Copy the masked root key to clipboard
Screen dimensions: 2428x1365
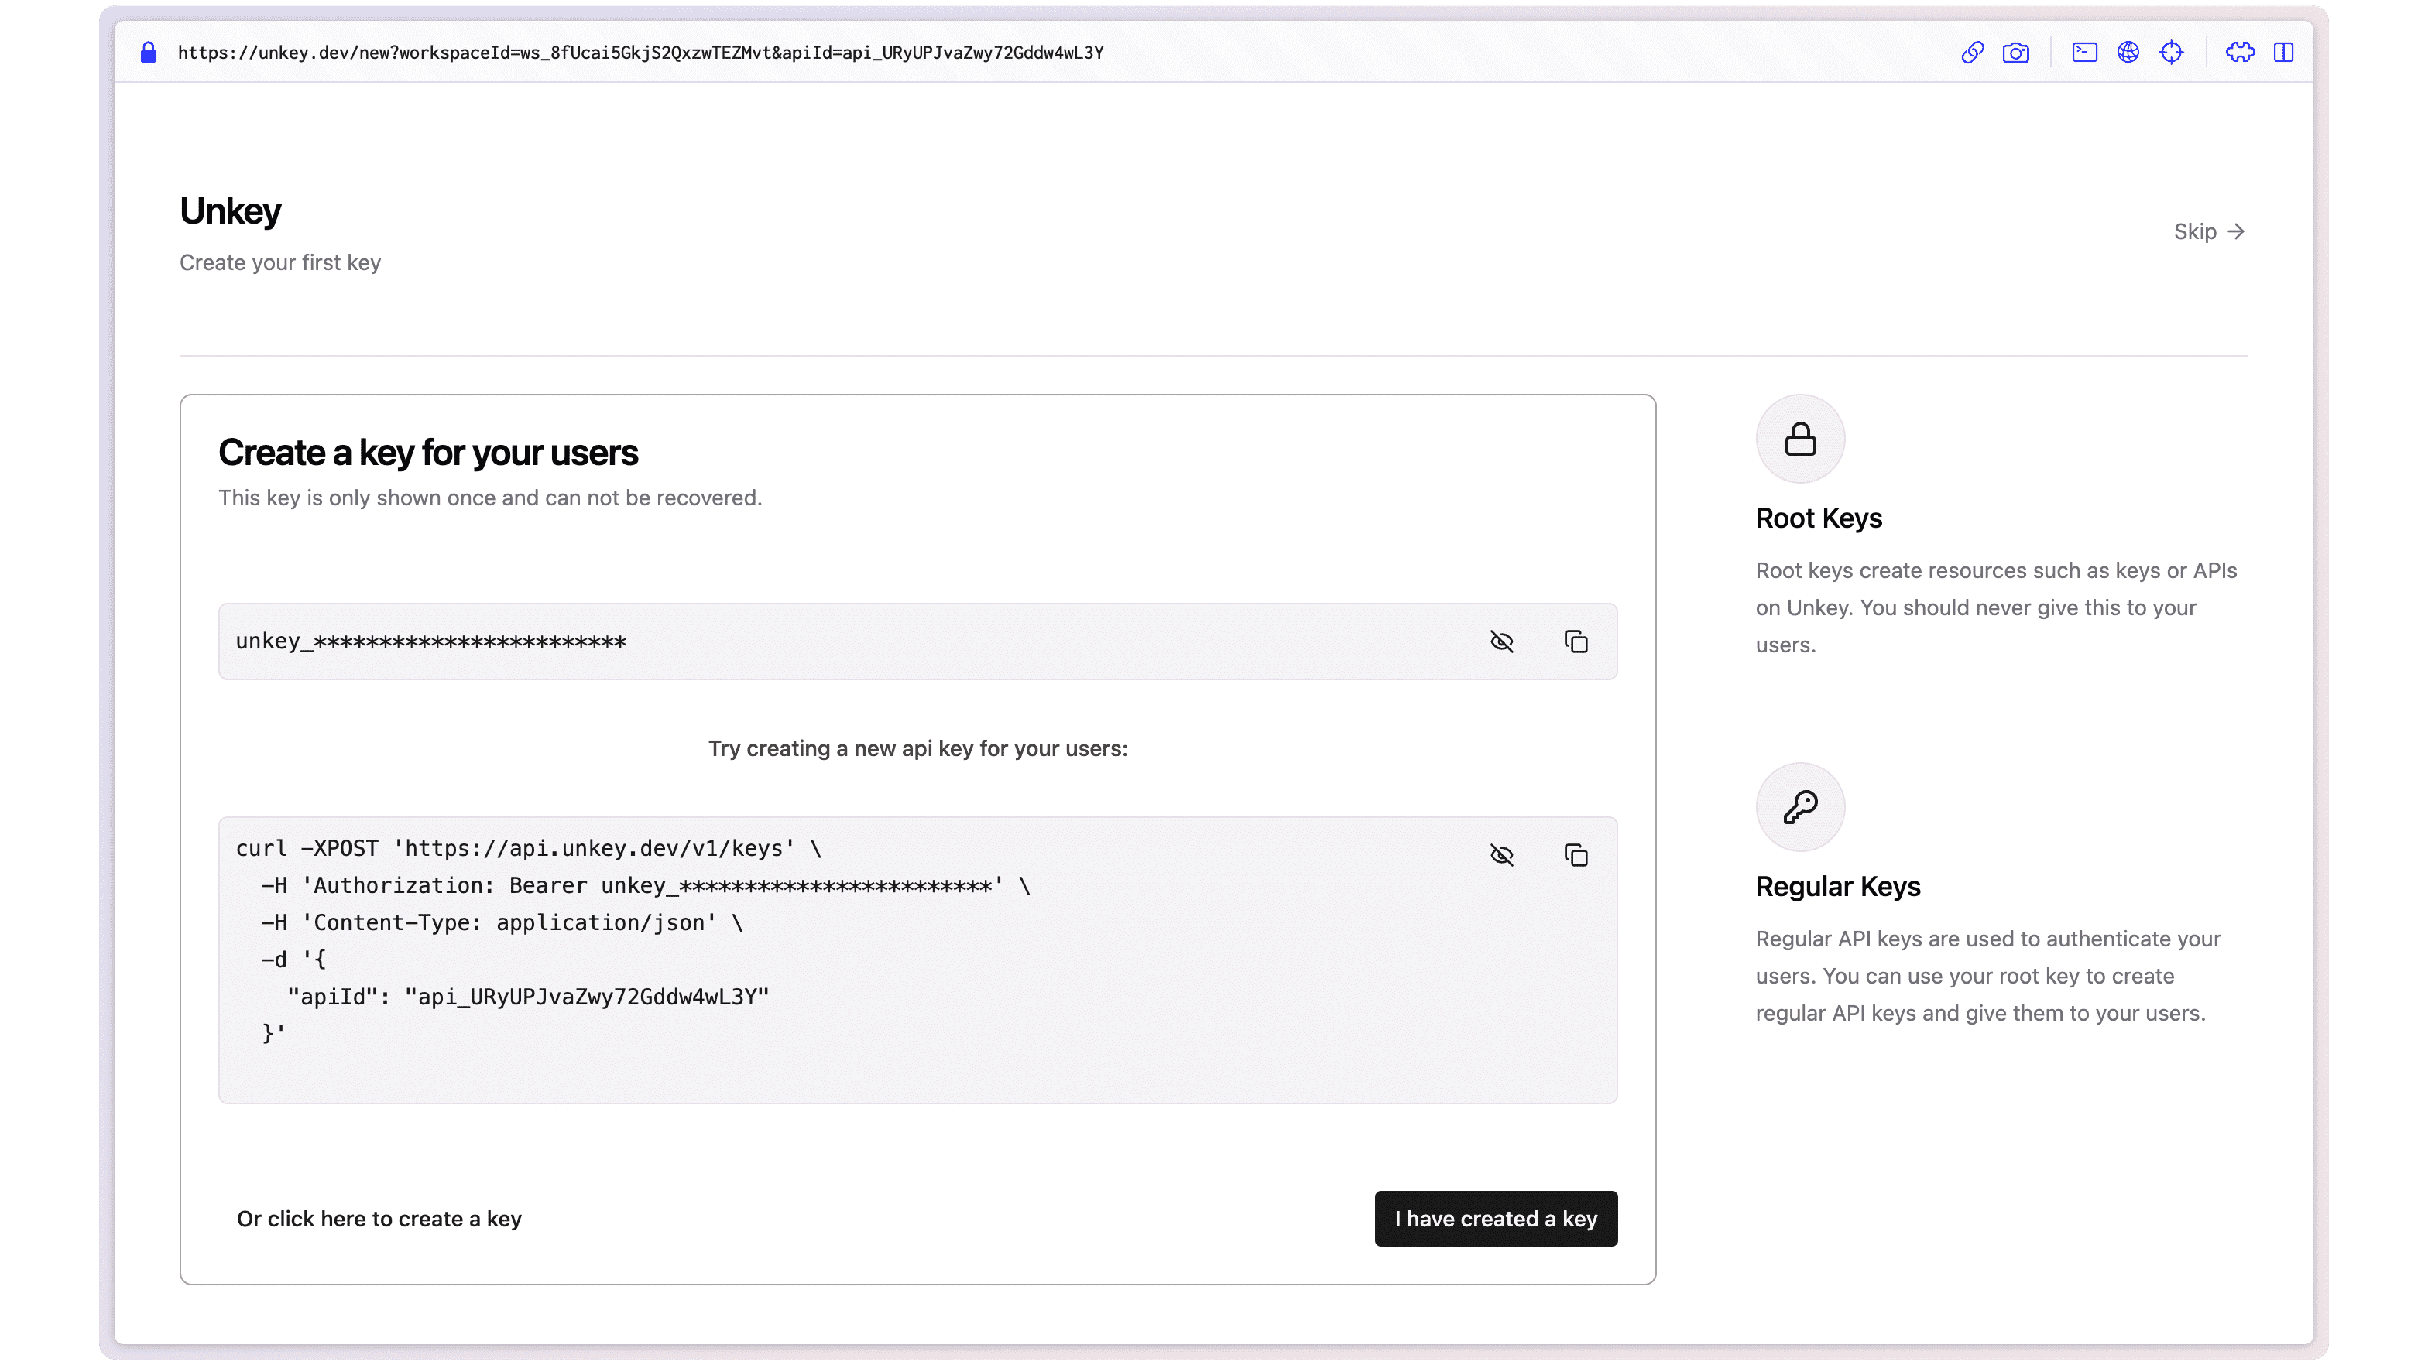tap(1576, 641)
